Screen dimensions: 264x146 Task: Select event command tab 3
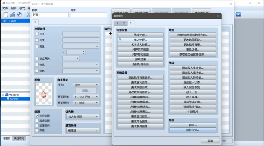[x=131, y=23]
